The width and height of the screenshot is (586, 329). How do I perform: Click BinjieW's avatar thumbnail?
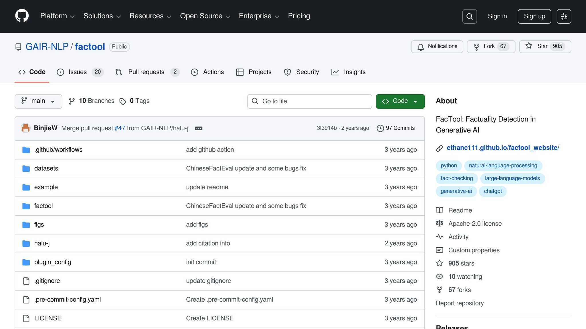[x=25, y=128]
